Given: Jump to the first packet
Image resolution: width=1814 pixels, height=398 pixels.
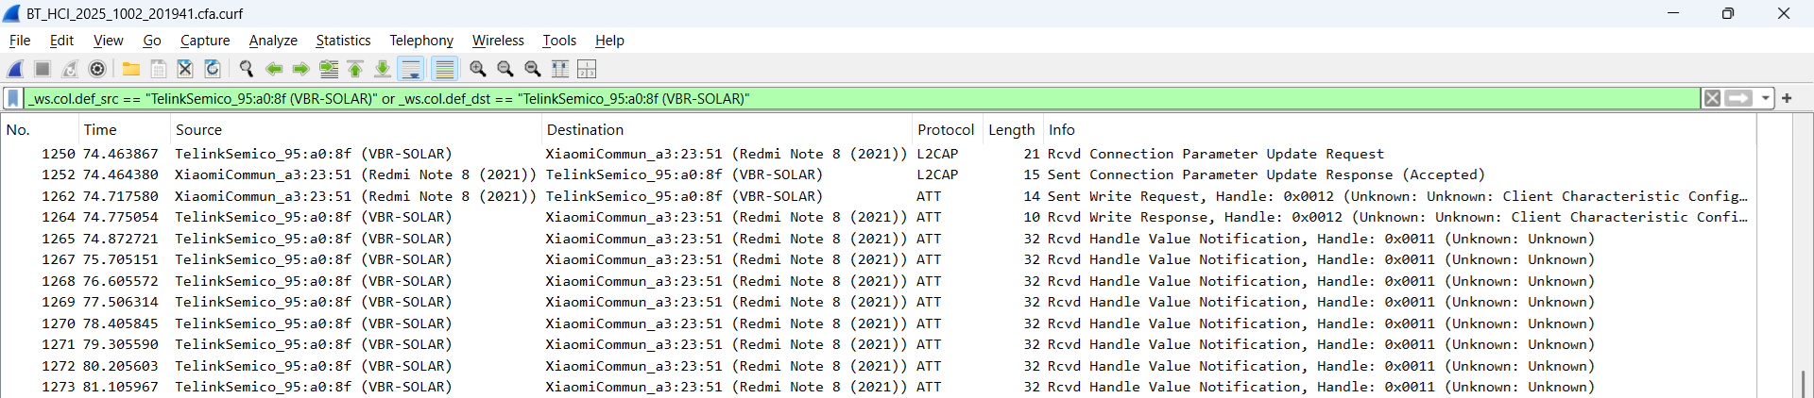Looking at the screenshot, I should click(x=355, y=69).
